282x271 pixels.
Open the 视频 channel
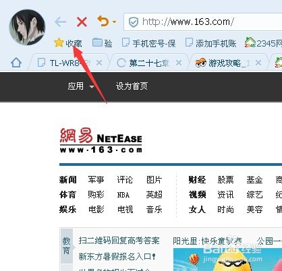(x=197, y=195)
